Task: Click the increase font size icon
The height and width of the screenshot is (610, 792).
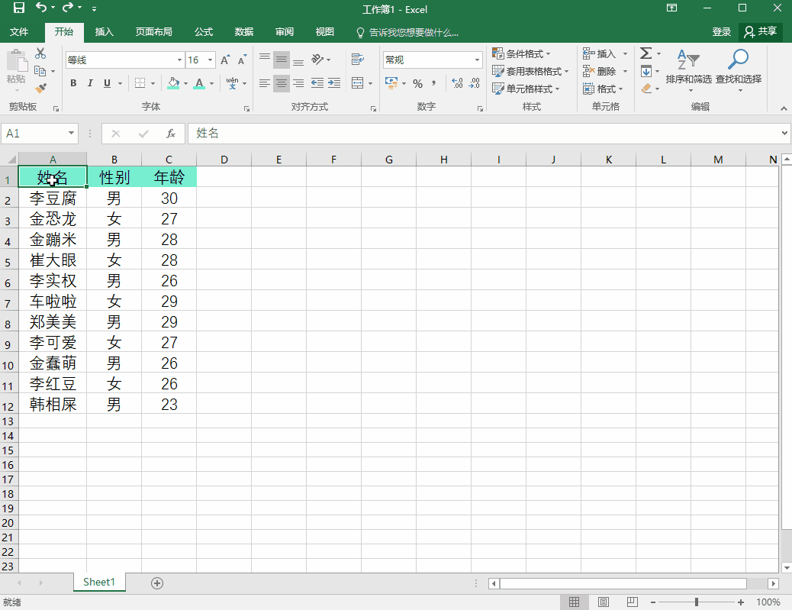Action: coord(225,60)
